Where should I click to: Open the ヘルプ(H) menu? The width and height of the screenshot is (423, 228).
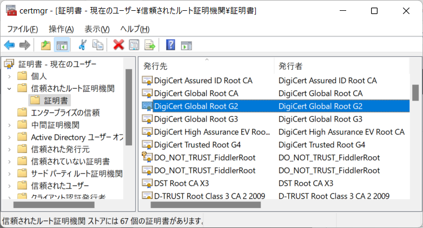pyautogui.click(x=135, y=29)
